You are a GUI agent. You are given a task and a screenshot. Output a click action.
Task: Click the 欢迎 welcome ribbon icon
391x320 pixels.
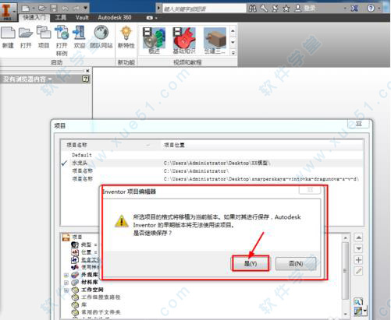click(80, 37)
